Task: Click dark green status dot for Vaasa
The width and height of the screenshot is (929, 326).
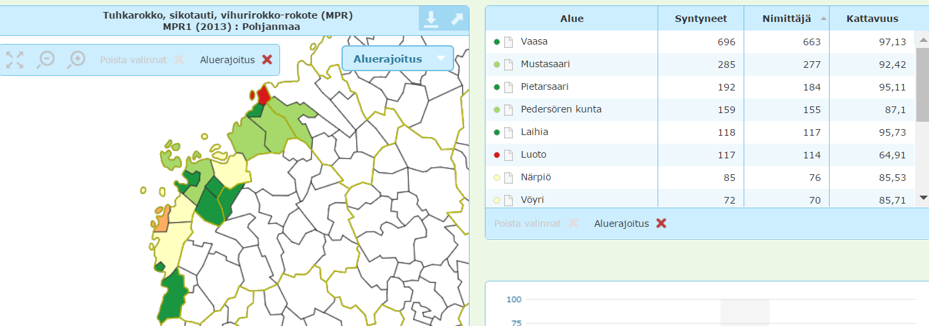Action: pos(496,42)
